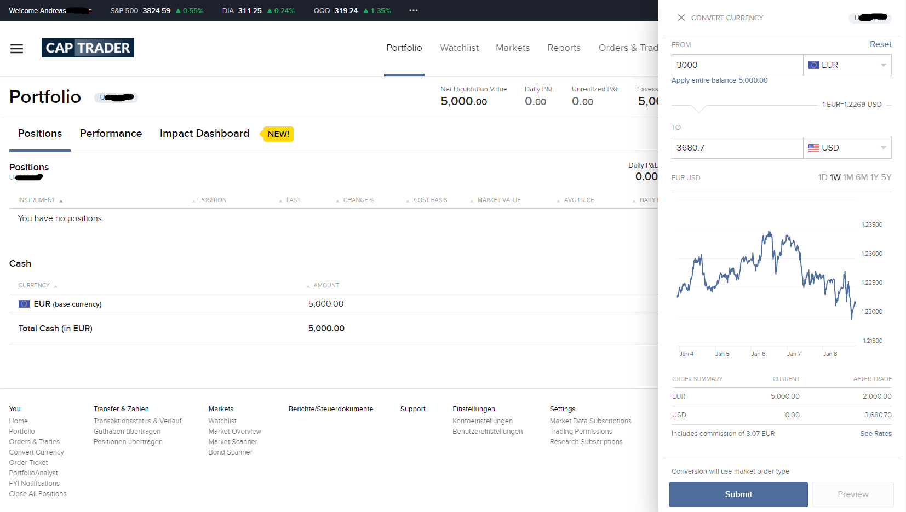Open the Impact Dashboard tab
This screenshot has width=906, height=512.
pos(204,134)
